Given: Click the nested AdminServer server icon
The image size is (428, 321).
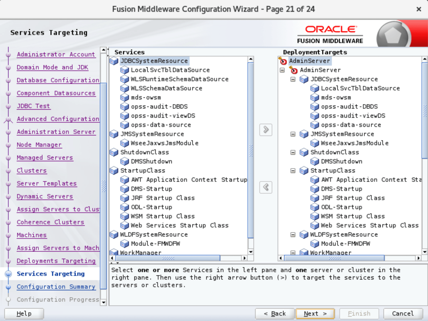Looking at the screenshot, I should point(293,70).
